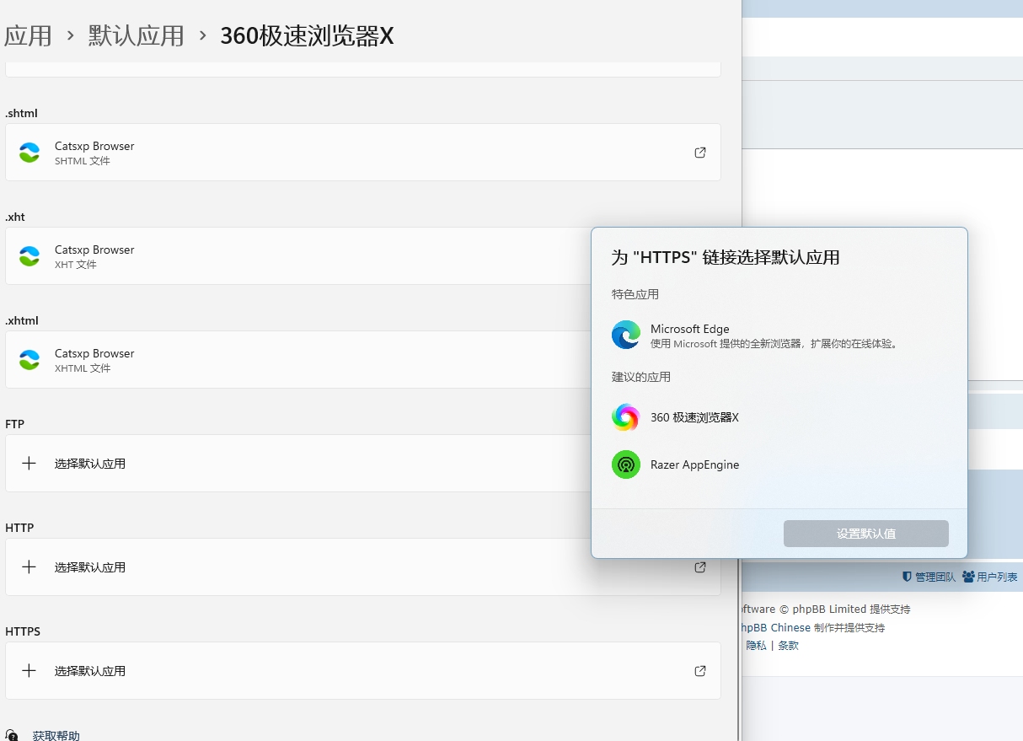The width and height of the screenshot is (1023, 741).
Task: Click the 360极速浏览器X page title
Action: coord(307,36)
